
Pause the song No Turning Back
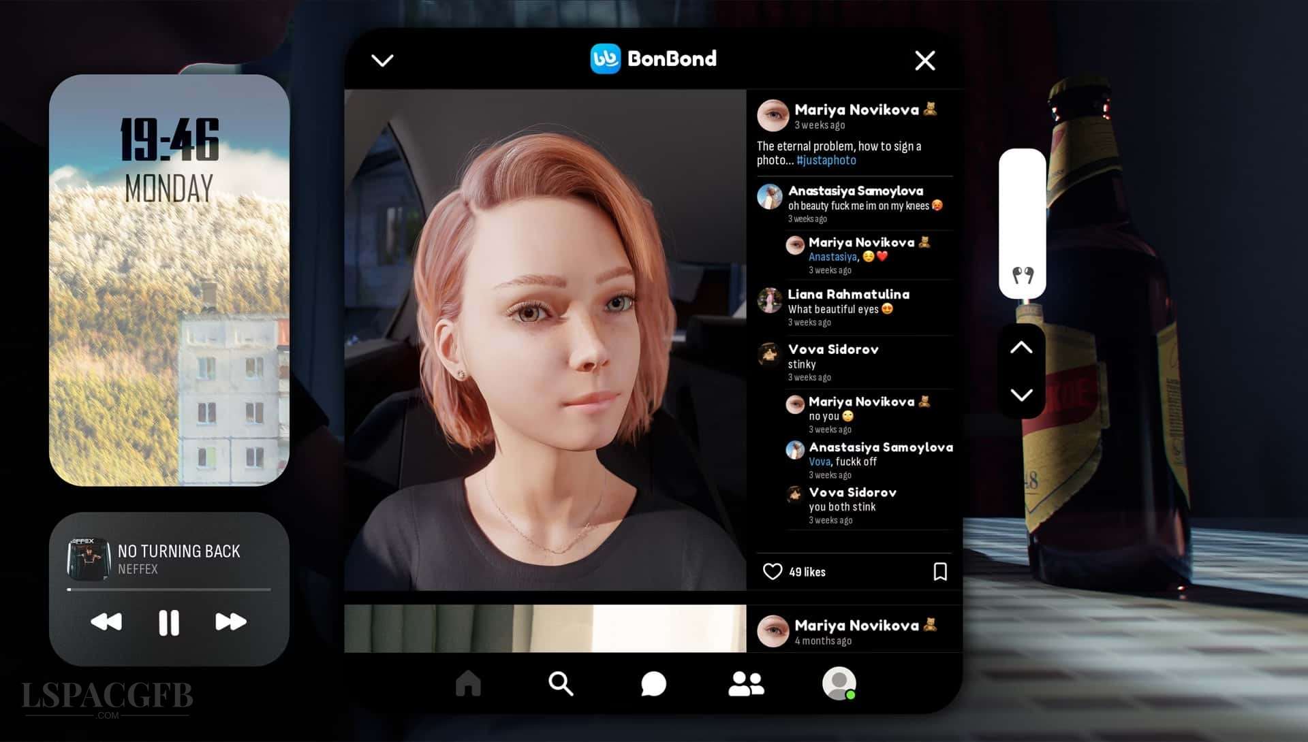[168, 622]
